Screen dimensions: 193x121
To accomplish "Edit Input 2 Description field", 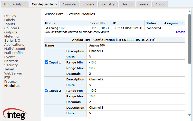I will pos(136,79).
